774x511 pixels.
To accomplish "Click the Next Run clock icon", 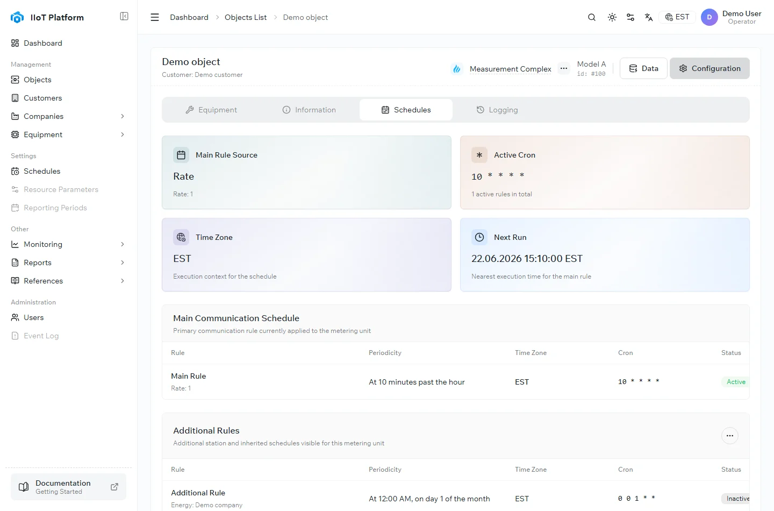I will tap(479, 237).
